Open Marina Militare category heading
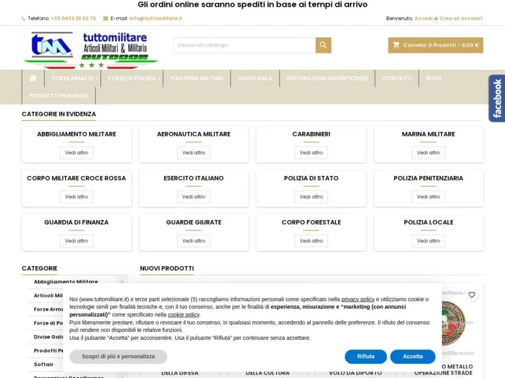The image size is (505, 378). pyautogui.click(x=429, y=134)
